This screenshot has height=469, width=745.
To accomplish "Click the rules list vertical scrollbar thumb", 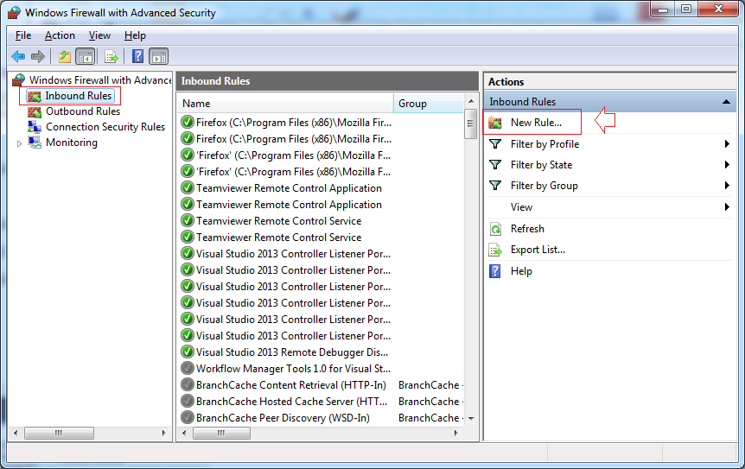I will [470, 124].
